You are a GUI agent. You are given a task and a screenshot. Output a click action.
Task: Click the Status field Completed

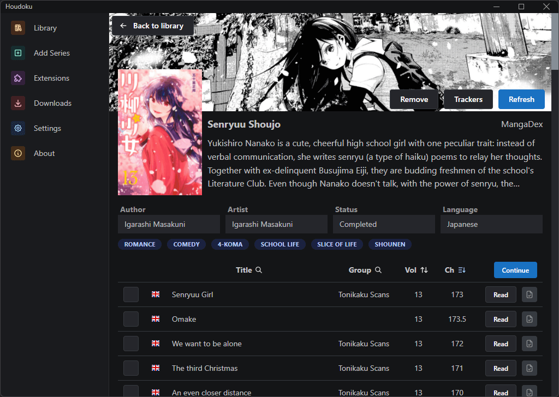pos(384,224)
